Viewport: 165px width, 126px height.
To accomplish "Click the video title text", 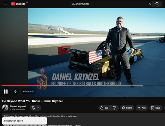I will 32,101.
